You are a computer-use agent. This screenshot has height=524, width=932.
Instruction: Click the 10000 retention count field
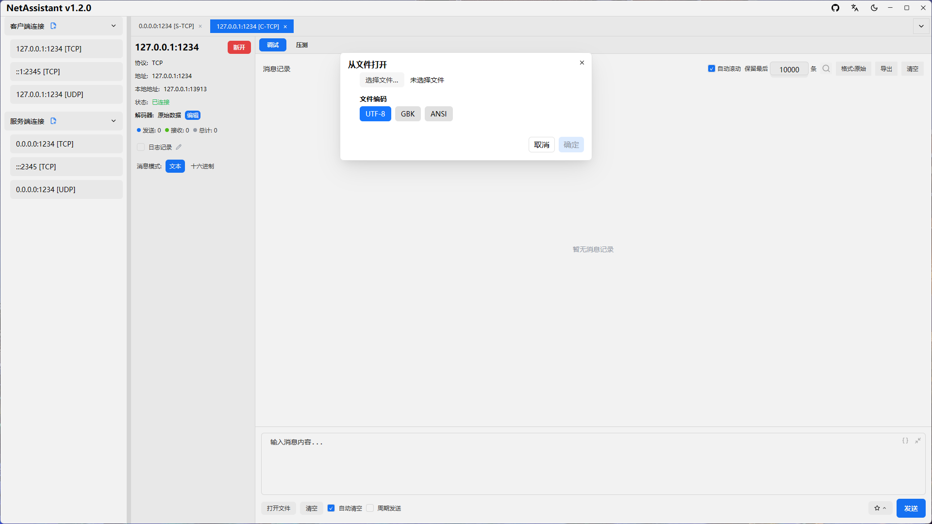[789, 69]
